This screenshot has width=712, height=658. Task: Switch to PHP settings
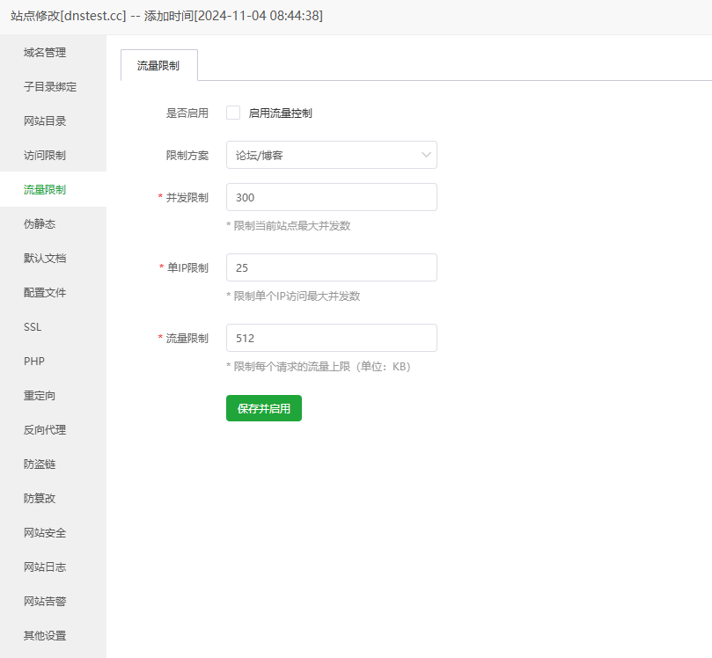click(x=35, y=361)
